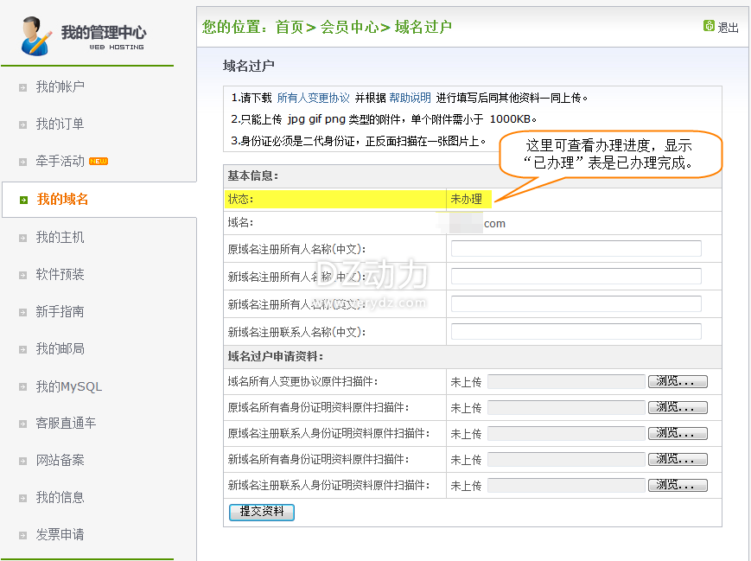Click the arrow icon beside 我的帐户
This screenshot has width=751, height=561.
pyautogui.click(x=23, y=87)
